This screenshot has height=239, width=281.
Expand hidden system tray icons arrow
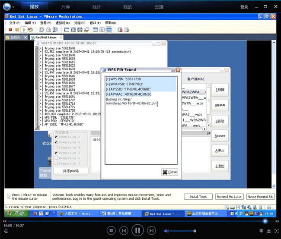236,214
